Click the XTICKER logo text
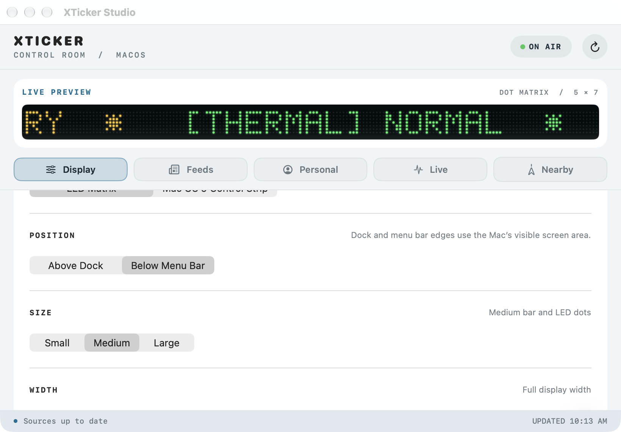This screenshot has height=432, width=621. [48, 41]
